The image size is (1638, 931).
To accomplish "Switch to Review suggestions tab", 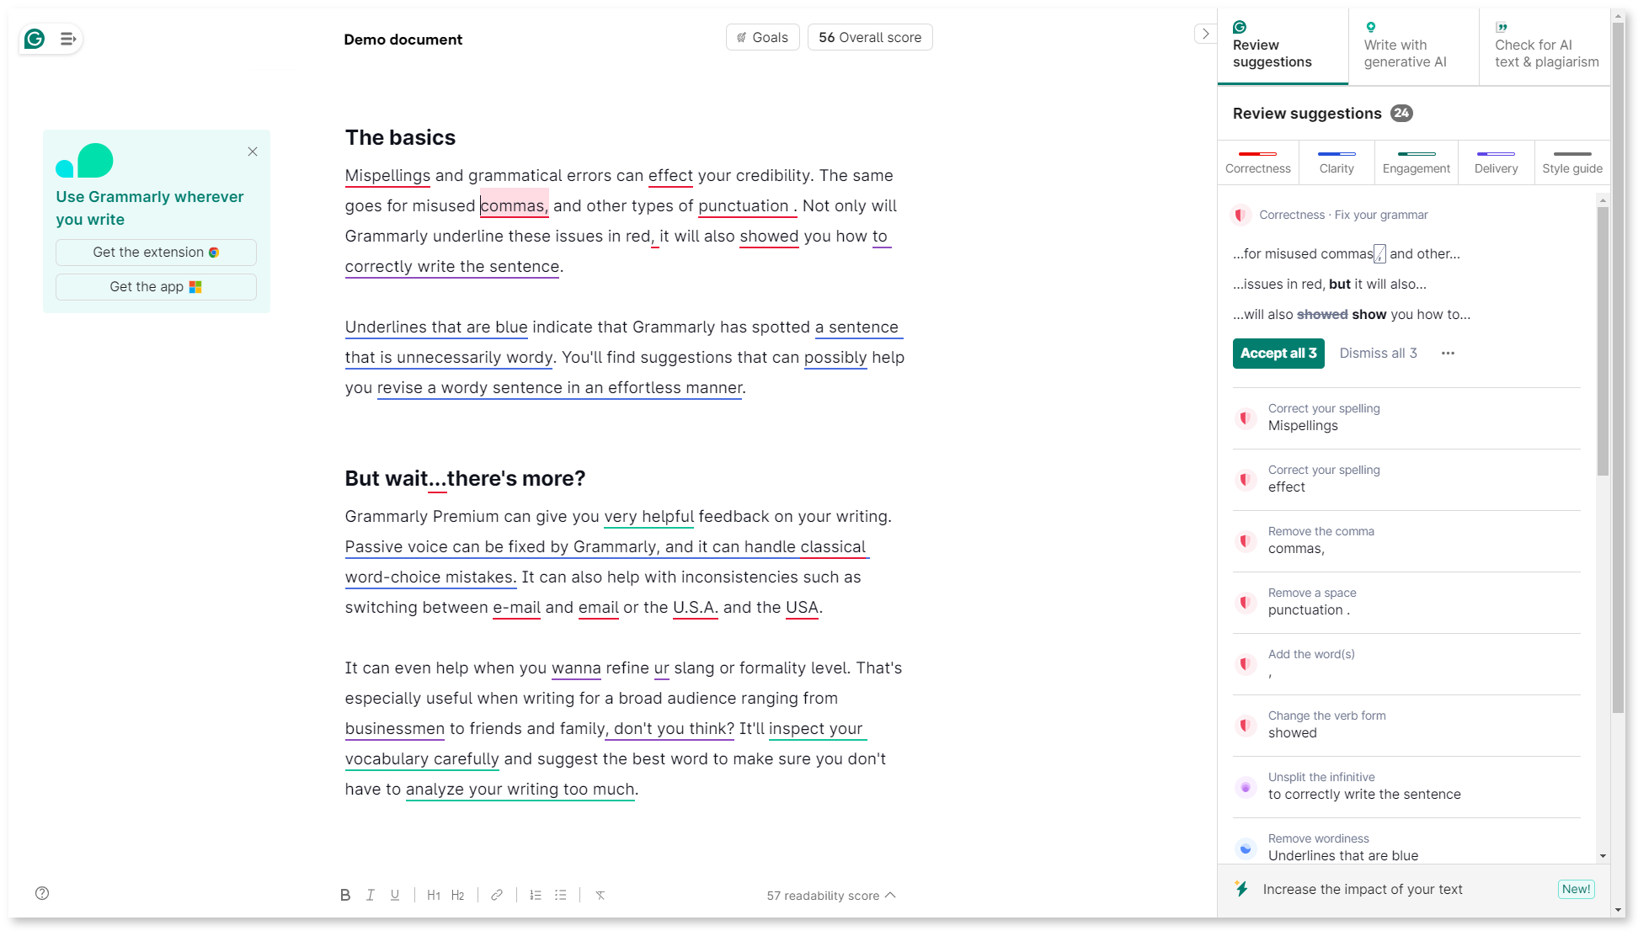I will [1283, 47].
